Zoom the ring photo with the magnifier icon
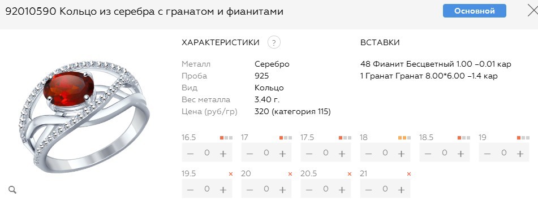The image size is (538, 205). [x=12, y=190]
